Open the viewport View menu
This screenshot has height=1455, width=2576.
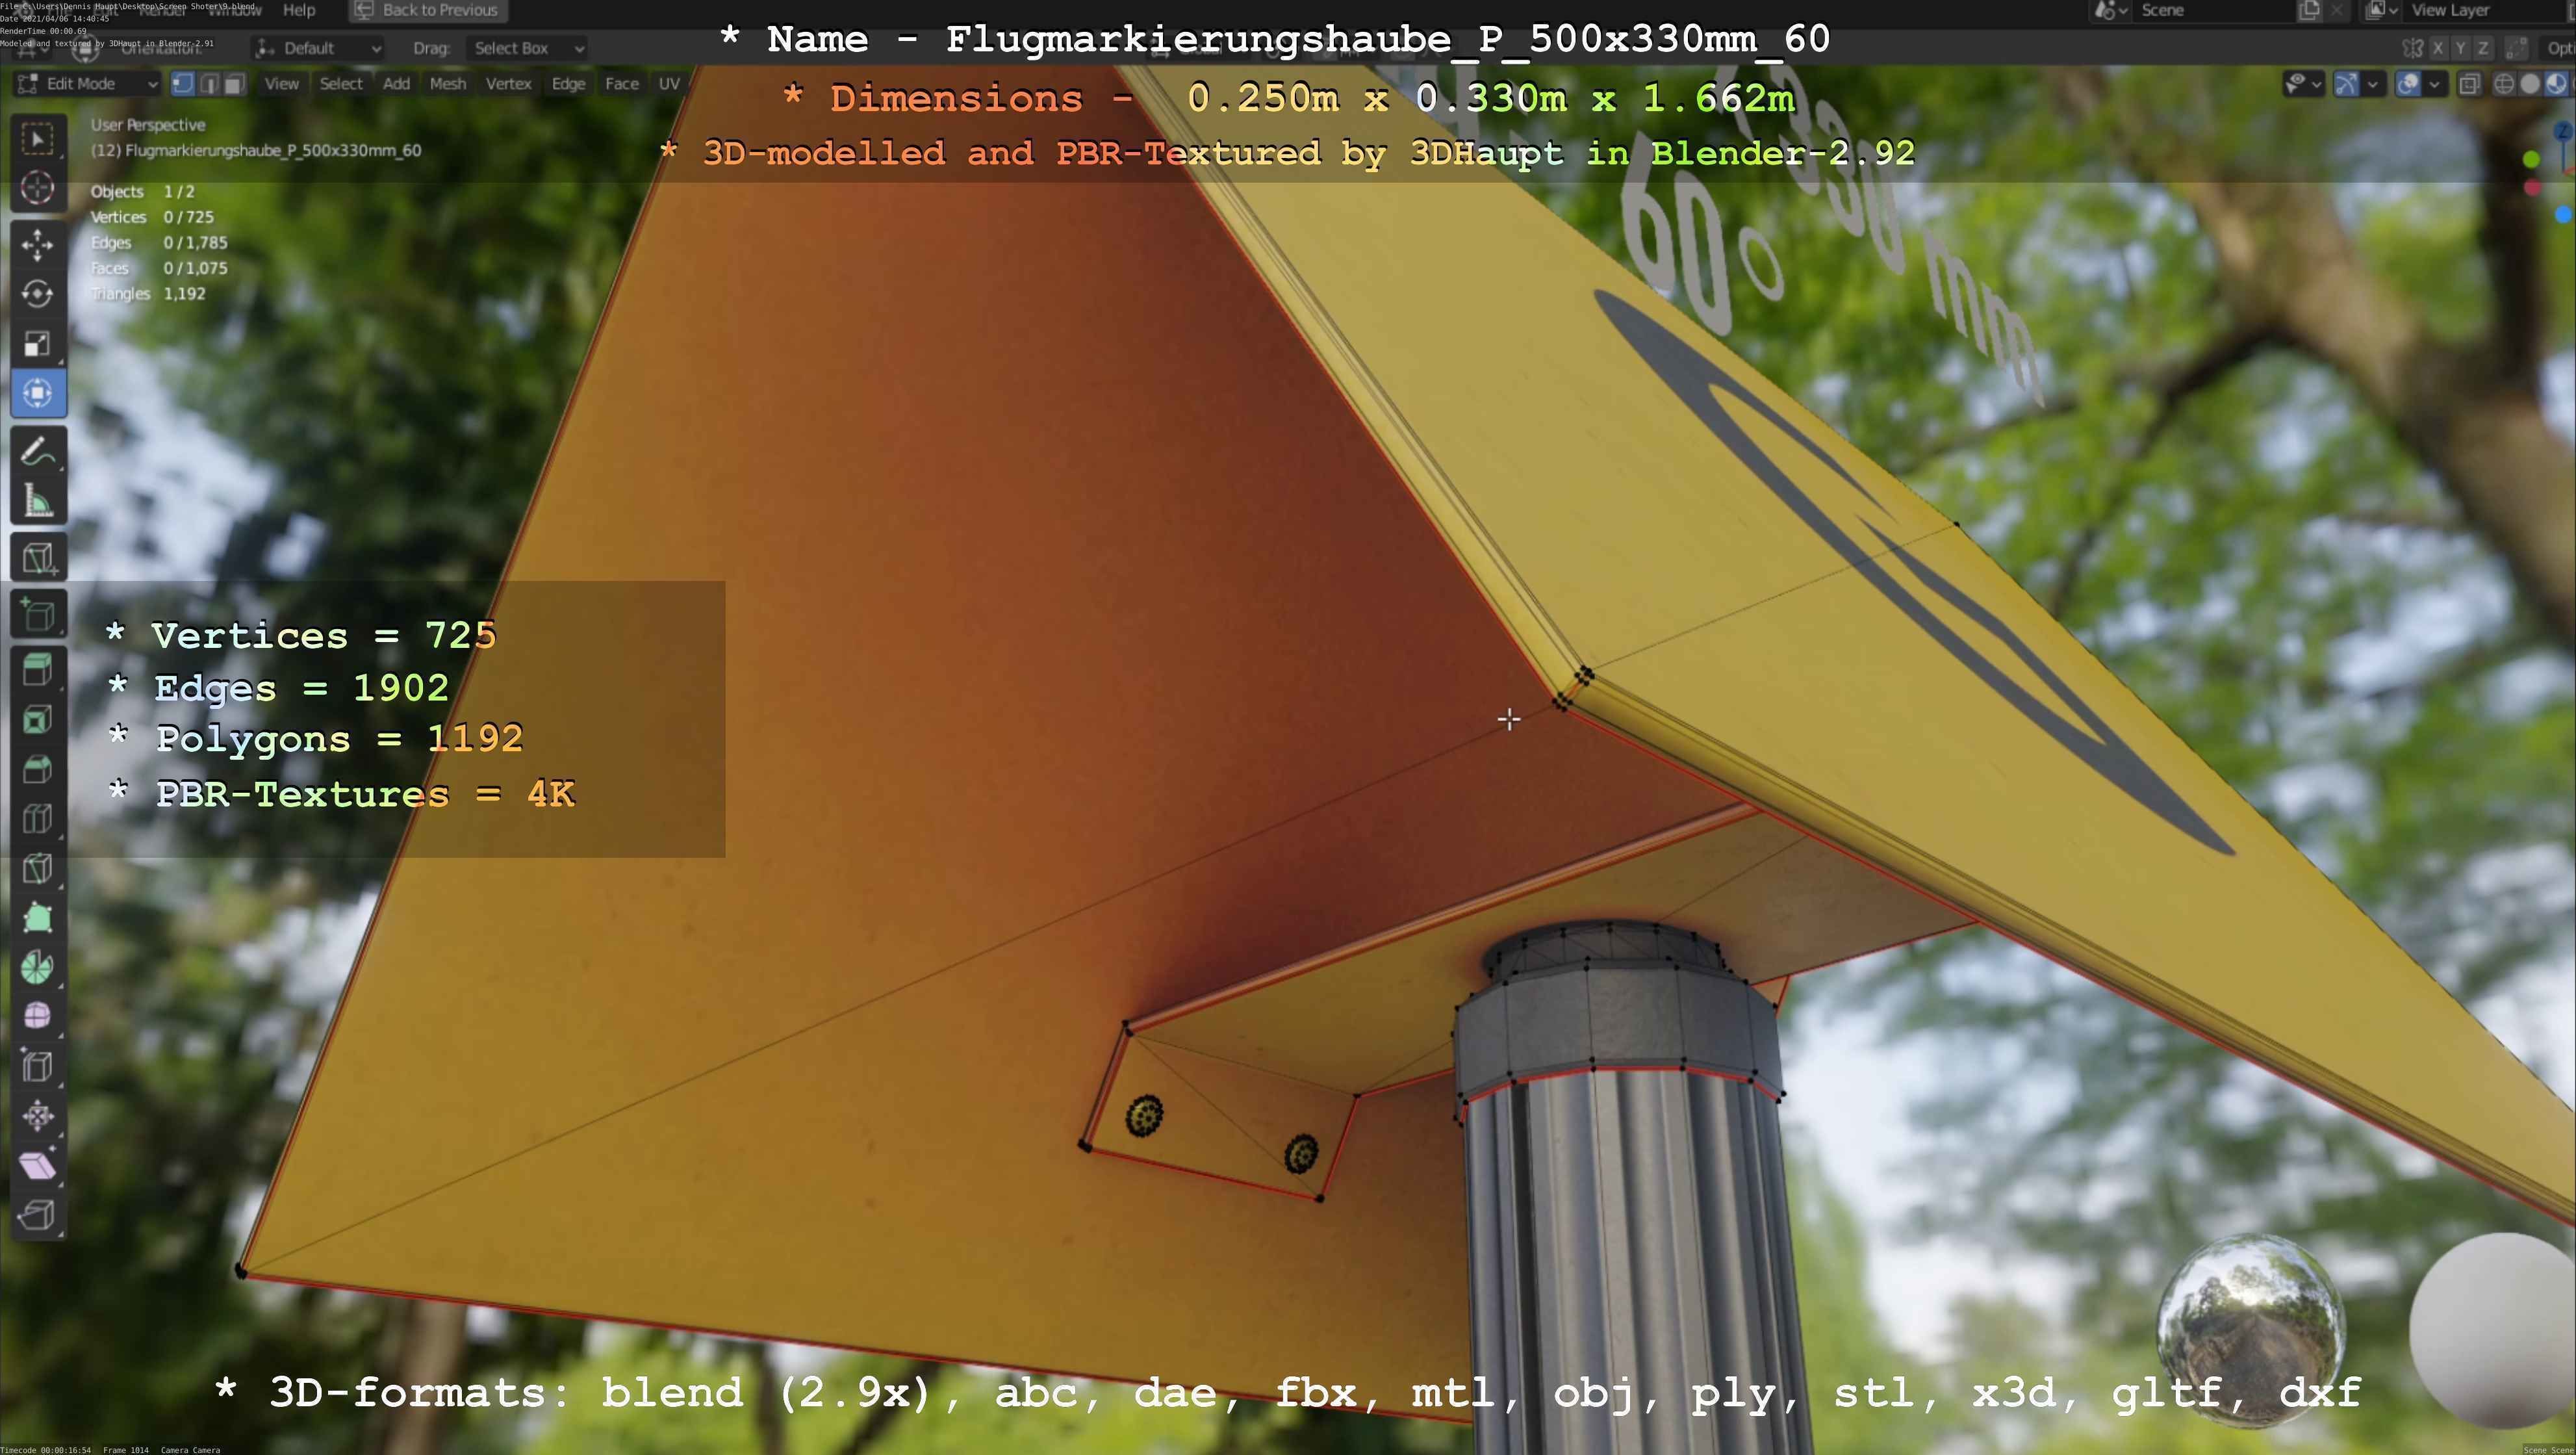(281, 84)
